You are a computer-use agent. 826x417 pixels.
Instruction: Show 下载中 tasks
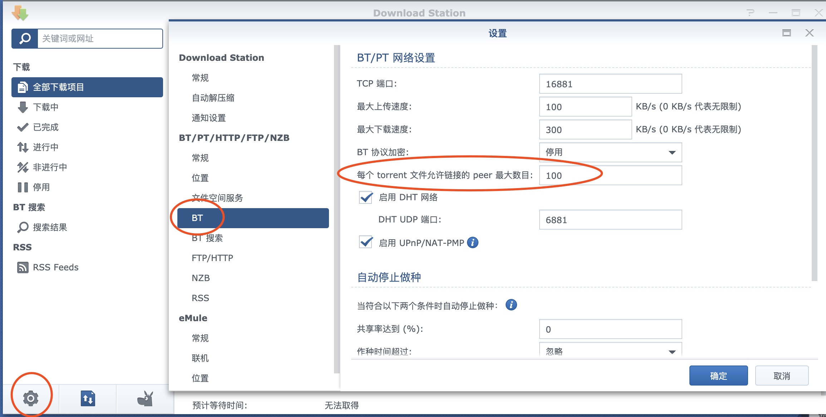(87, 107)
